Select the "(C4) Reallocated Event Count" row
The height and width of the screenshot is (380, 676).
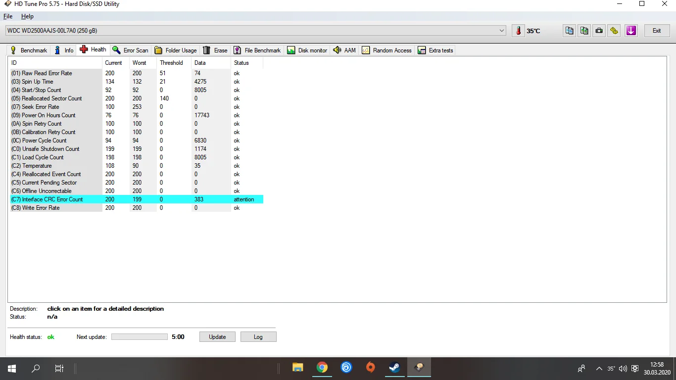tap(137, 174)
